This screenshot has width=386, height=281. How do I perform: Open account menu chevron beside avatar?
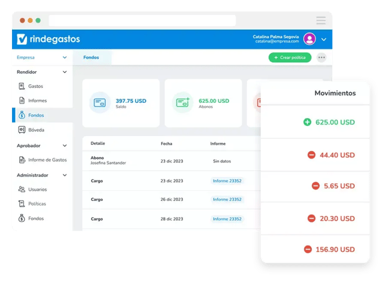coord(324,39)
